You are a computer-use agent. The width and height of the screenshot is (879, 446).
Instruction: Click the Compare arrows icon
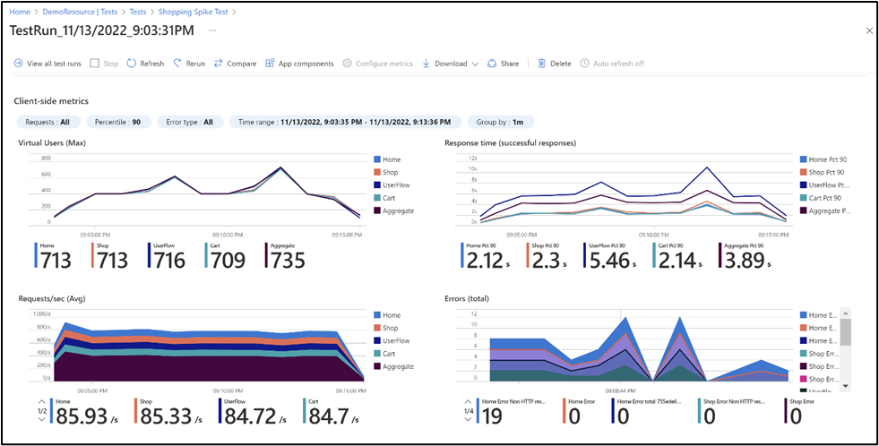218,64
